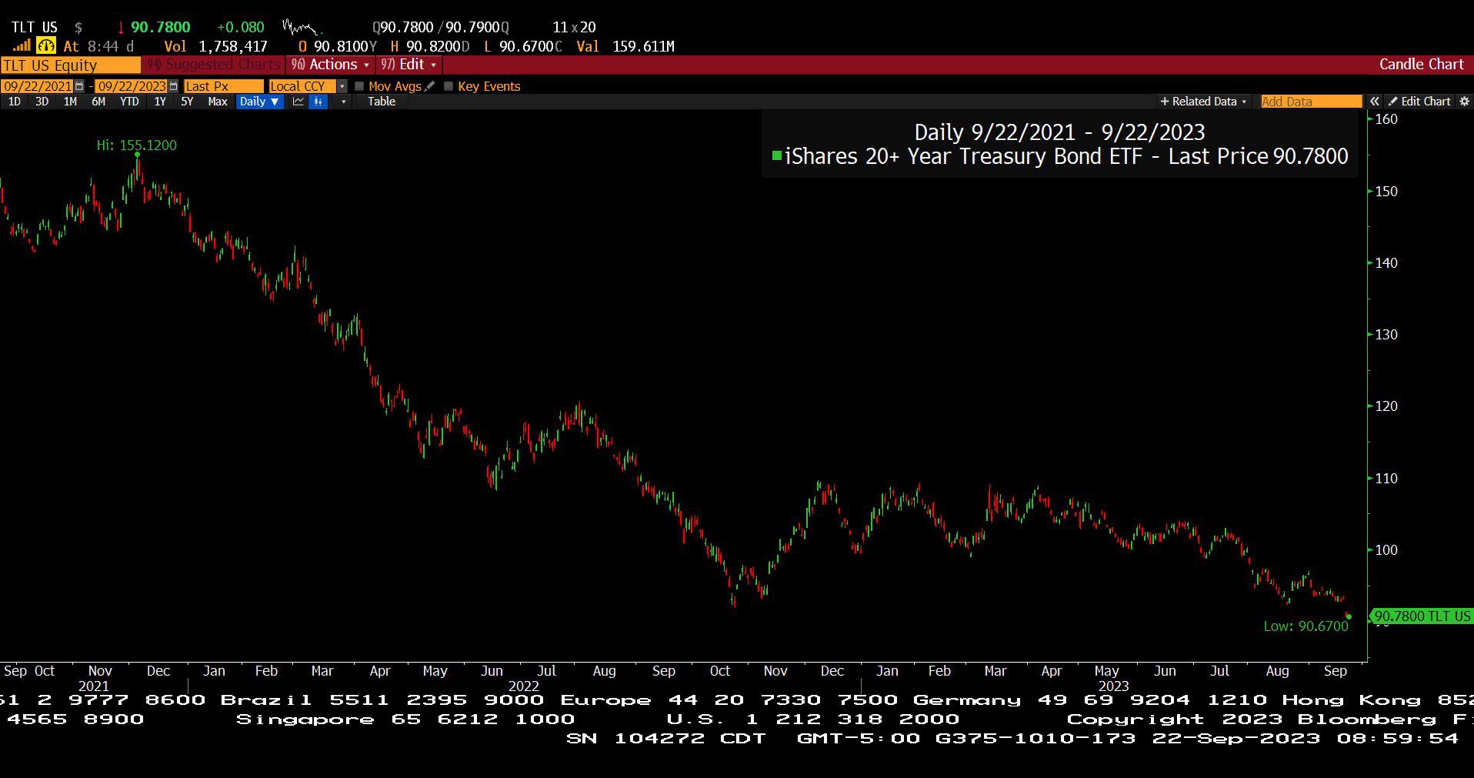Click the Low: 90.6700 marker label
Screen dimensions: 1474x778
coord(1306,626)
